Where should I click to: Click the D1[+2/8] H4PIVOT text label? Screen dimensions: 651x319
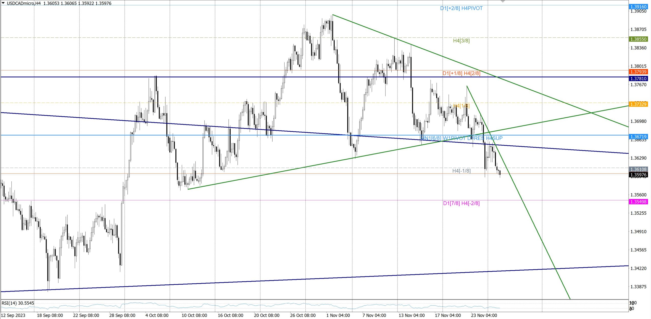tap(461, 8)
